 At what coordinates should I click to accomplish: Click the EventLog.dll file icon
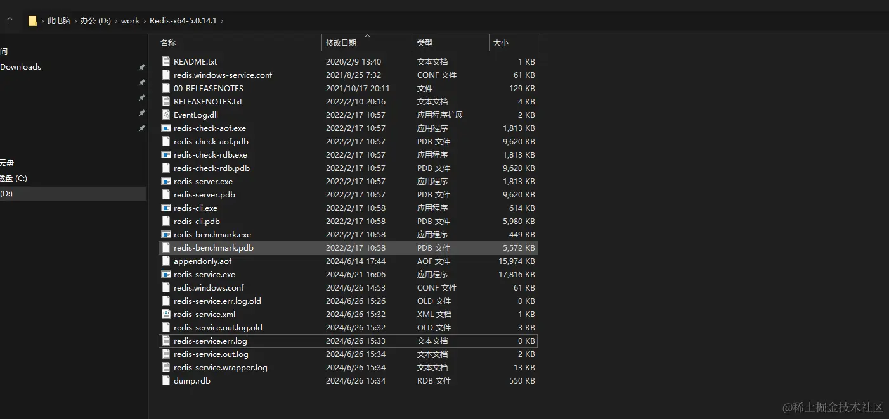click(x=166, y=115)
